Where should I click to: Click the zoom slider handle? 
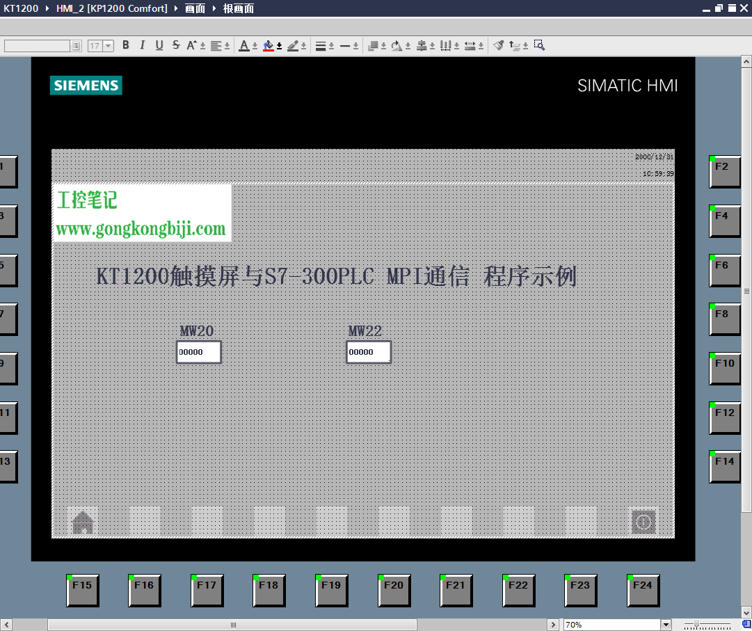pyautogui.click(x=696, y=624)
